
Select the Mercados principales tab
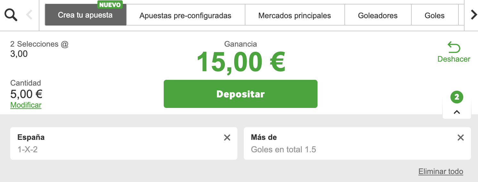click(x=294, y=16)
